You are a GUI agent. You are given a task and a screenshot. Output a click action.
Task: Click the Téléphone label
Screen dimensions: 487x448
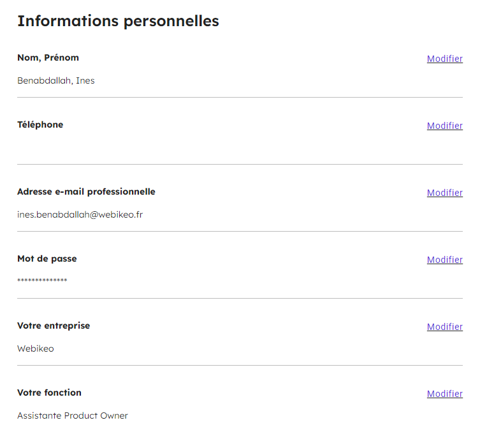click(40, 124)
